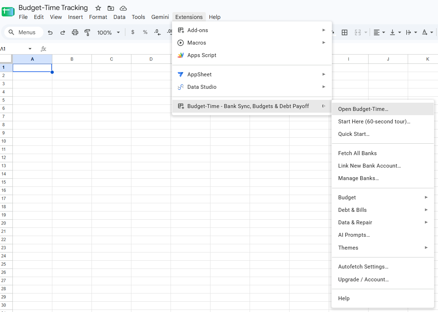This screenshot has height=312, width=438.
Task: Select the Paint format tool
Action: pos(87,32)
